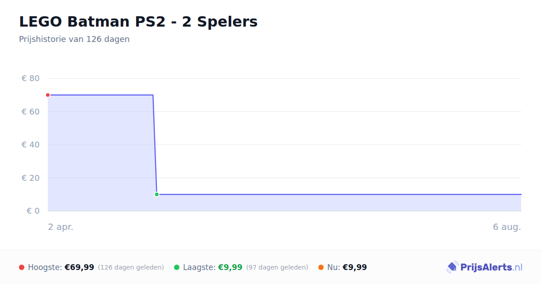Click the Nu €9,99 current price
541x284 pixels.
[x=355, y=267]
